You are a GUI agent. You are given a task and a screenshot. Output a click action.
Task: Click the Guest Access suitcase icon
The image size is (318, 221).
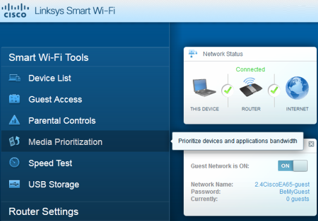tap(15, 99)
